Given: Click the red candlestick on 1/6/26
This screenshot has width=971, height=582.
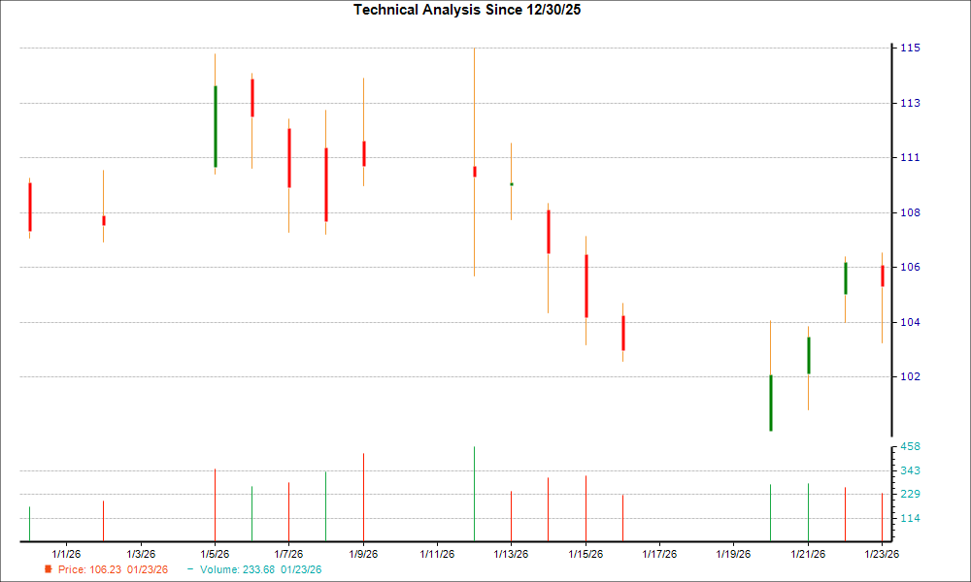Looking at the screenshot, I should [x=252, y=97].
